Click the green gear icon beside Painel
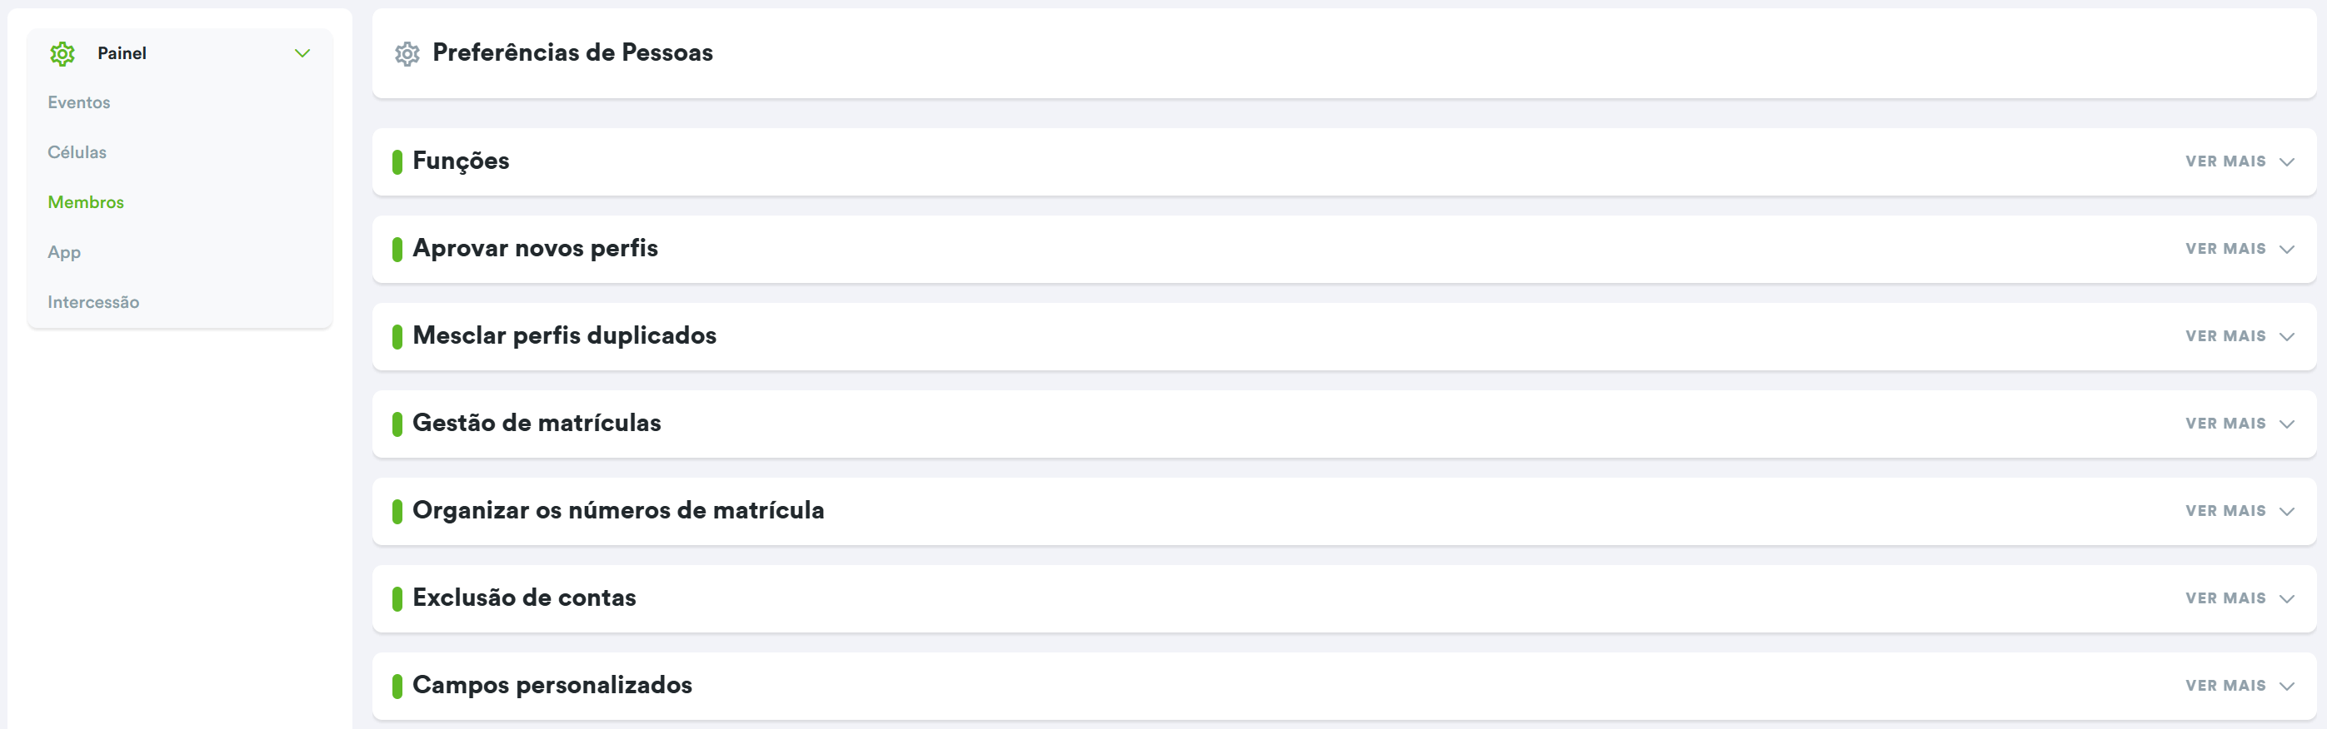The width and height of the screenshot is (2327, 729). click(62, 54)
